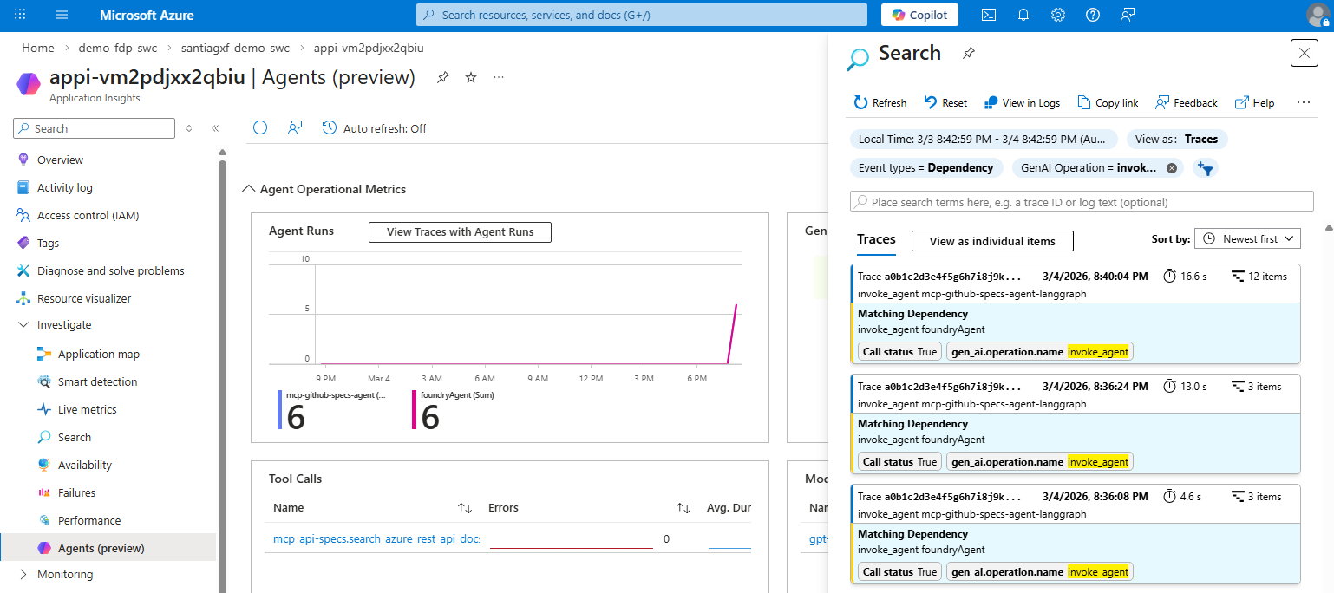Screen dimensions: 1334x593
Task: Refresh the Agents dashboard
Action: click(260, 128)
